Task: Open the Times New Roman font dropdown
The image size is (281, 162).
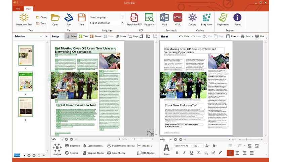Action: pos(184,146)
